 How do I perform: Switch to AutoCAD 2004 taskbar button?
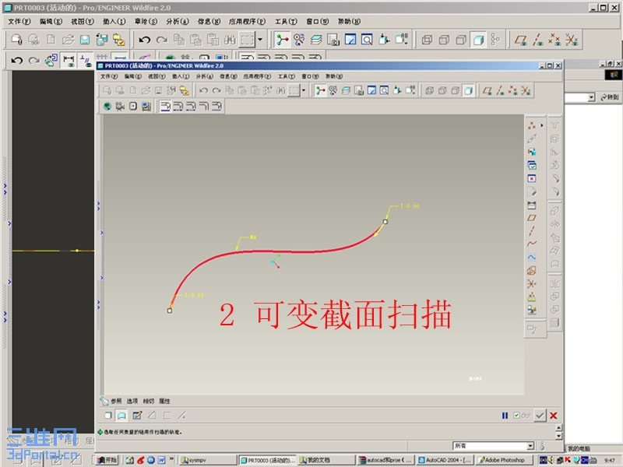444,460
